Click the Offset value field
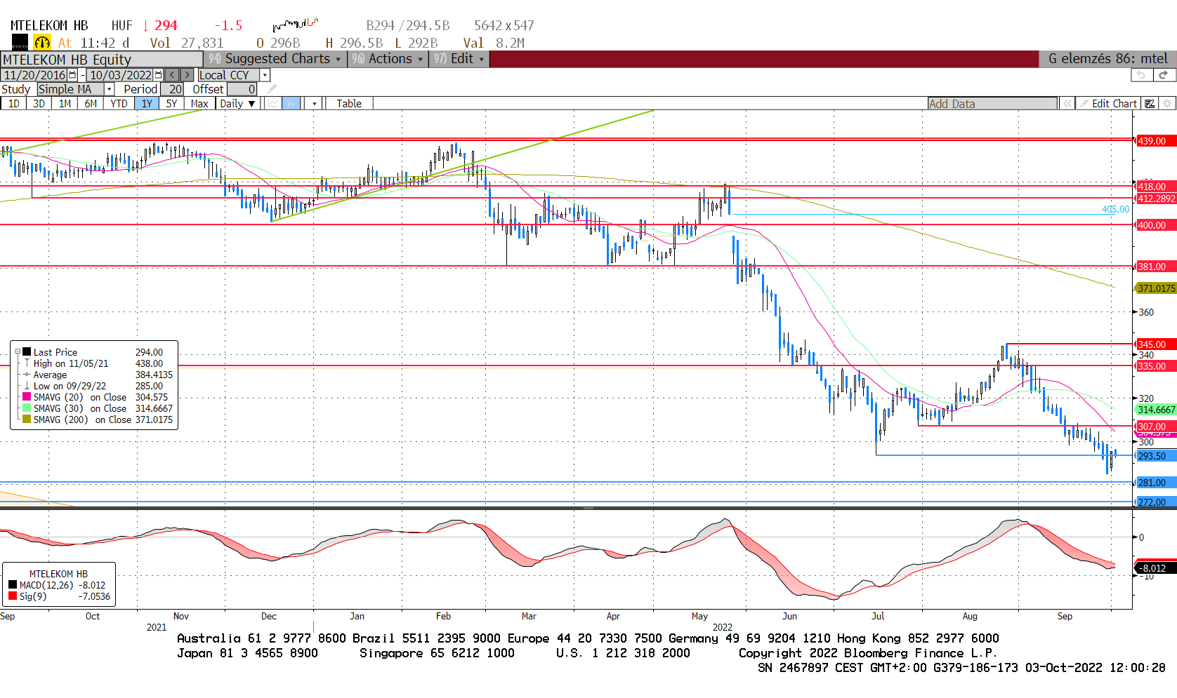Screen dimensions: 1177x698 (x=242, y=89)
